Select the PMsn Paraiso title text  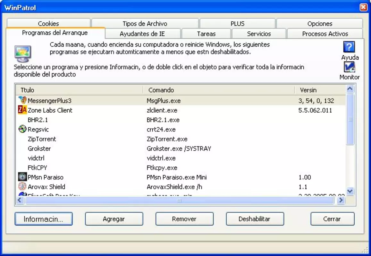46,177
